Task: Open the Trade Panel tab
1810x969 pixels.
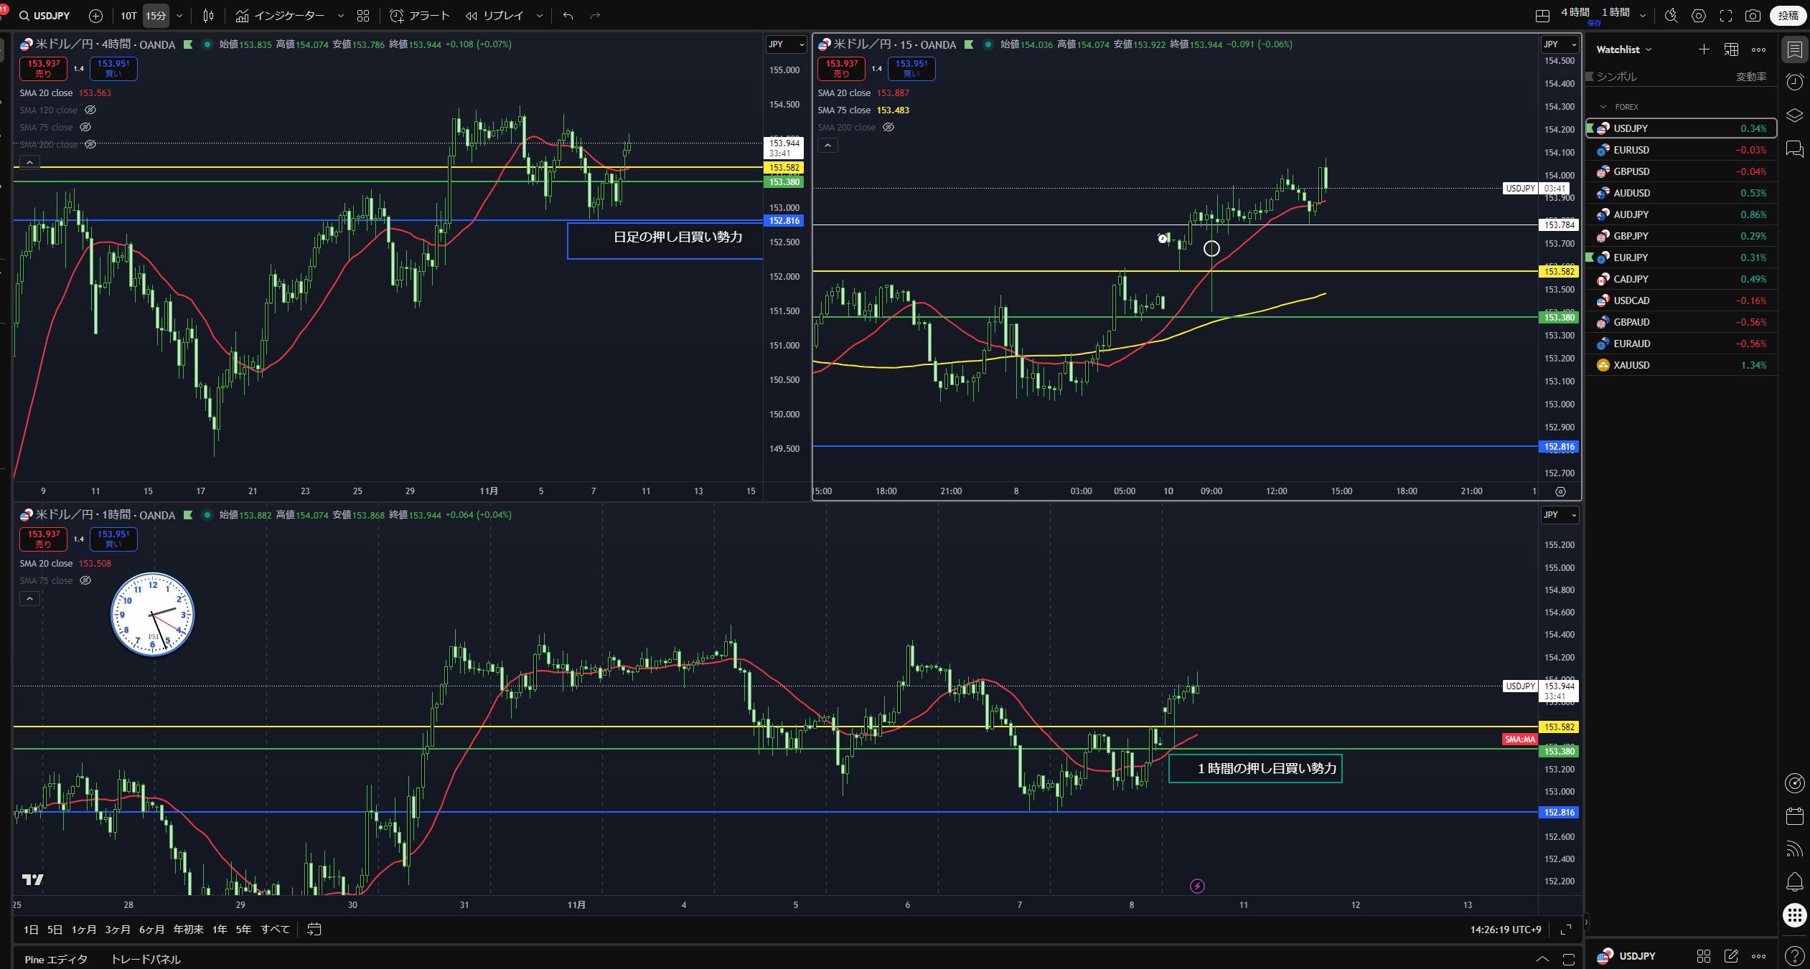Action: click(146, 959)
